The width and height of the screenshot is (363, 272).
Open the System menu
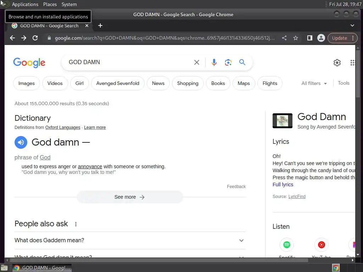[x=69, y=4]
